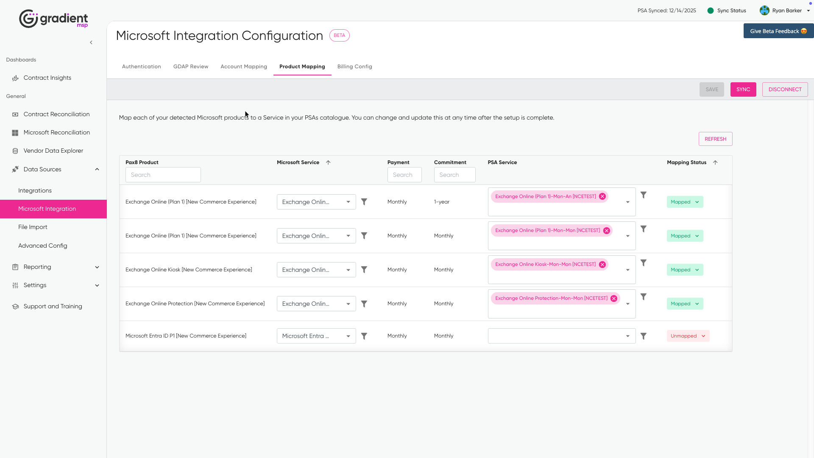Focus the Commitment search field

tap(455, 175)
